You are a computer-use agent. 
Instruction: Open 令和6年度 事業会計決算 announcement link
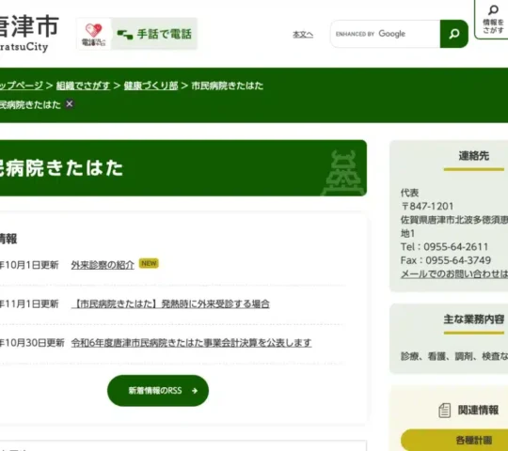tap(191, 342)
